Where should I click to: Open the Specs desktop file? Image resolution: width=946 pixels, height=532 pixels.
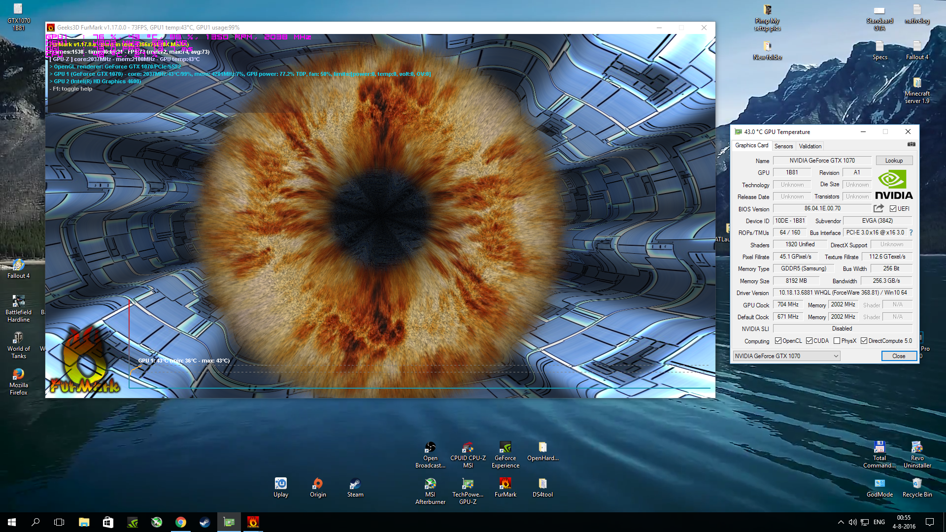pos(879,50)
